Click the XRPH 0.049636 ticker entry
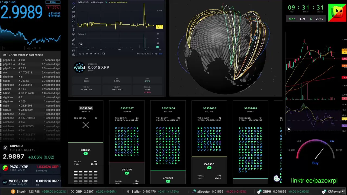Screen dimensions: 347x195 (283, 191)
